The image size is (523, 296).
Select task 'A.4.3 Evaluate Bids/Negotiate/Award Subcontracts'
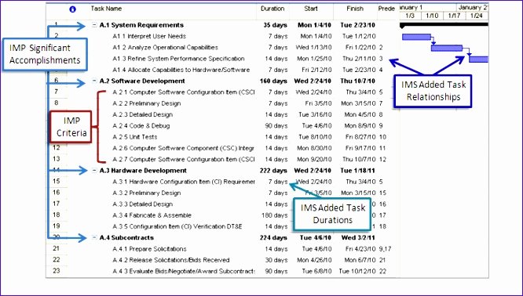tap(184, 272)
